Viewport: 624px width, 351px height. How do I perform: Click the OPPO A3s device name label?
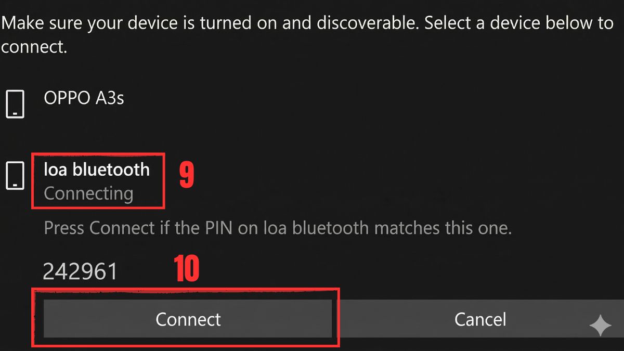coord(85,99)
